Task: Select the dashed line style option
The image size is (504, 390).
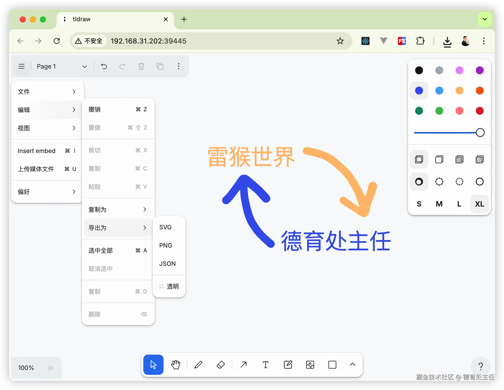Action: click(439, 182)
